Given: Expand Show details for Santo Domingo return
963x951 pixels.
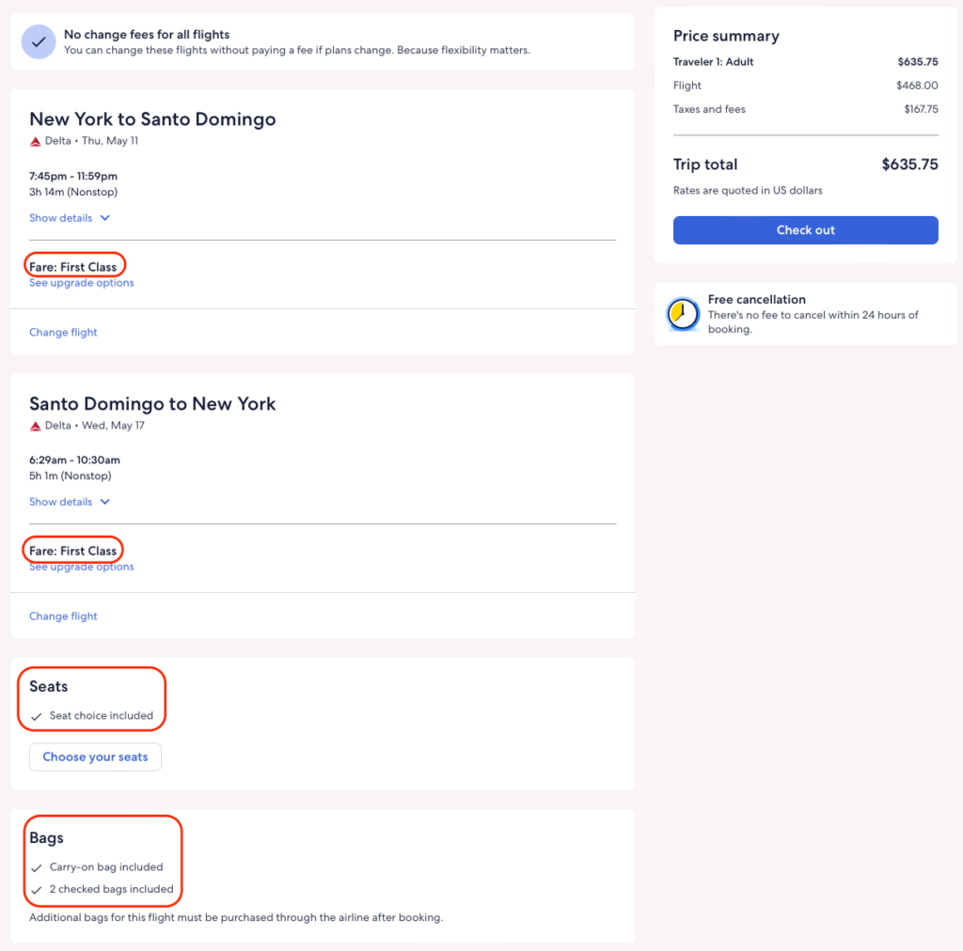Looking at the screenshot, I should pyautogui.click(x=61, y=502).
